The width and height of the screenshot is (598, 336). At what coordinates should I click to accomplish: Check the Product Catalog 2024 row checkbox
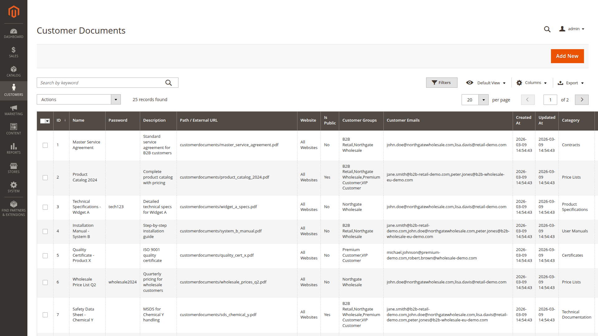point(45,178)
